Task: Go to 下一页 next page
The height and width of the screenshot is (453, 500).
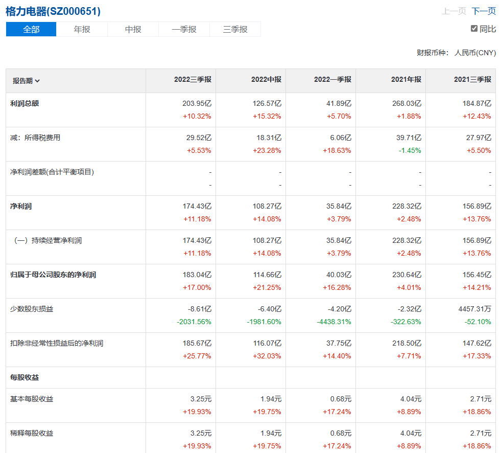Action: click(x=483, y=11)
